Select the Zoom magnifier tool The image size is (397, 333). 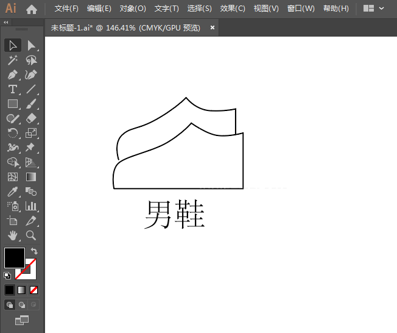[31, 235]
